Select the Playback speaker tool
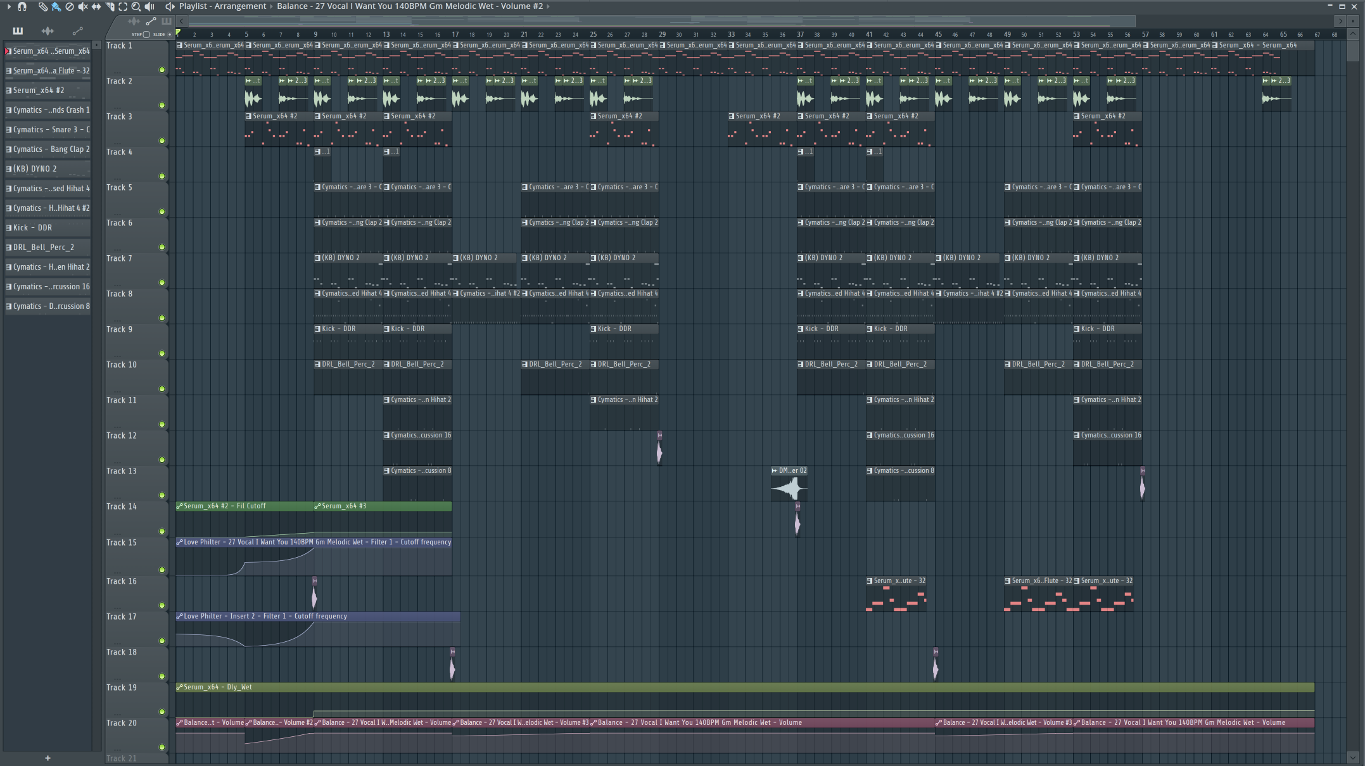This screenshot has height=766, width=1365. 149,6
